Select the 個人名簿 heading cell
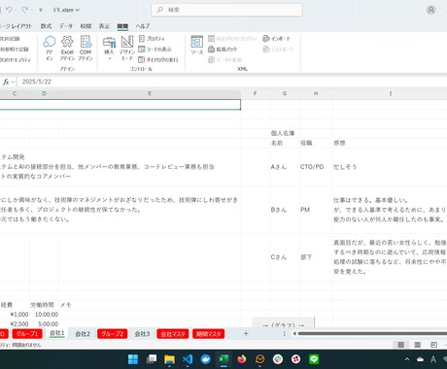The image size is (447, 369). coord(285,133)
